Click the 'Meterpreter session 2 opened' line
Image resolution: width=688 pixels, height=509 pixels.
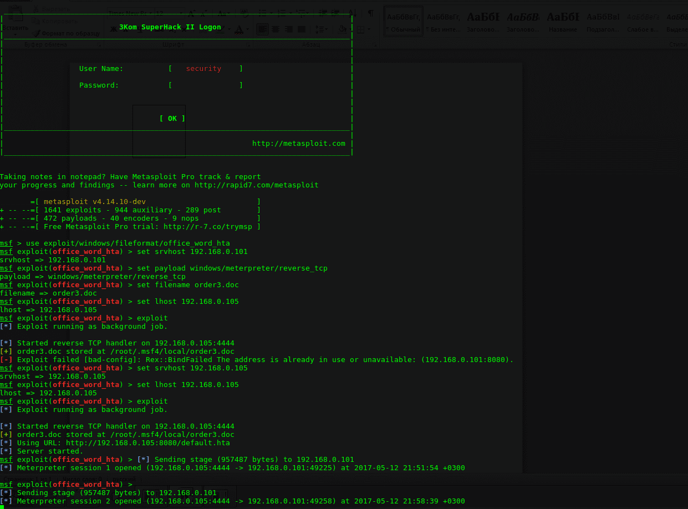[x=232, y=501]
